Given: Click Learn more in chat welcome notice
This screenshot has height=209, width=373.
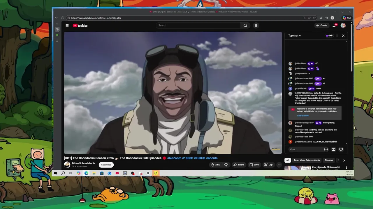Looking at the screenshot, I should 303,116.
